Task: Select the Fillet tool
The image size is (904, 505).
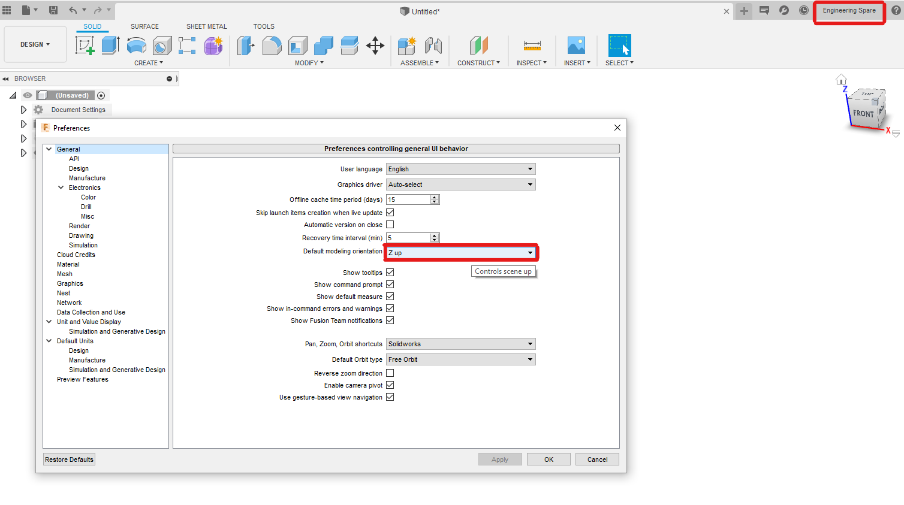Action: tap(272, 46)
